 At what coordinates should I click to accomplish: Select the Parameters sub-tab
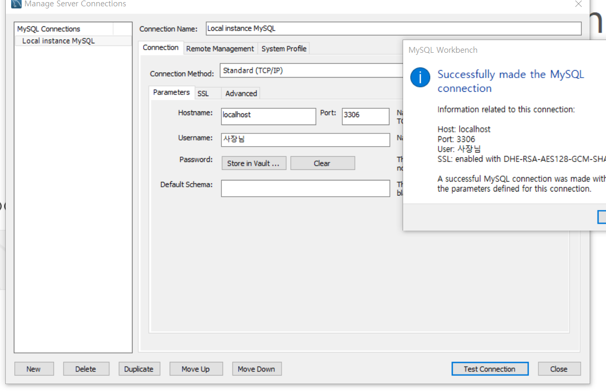click(171, 92)
